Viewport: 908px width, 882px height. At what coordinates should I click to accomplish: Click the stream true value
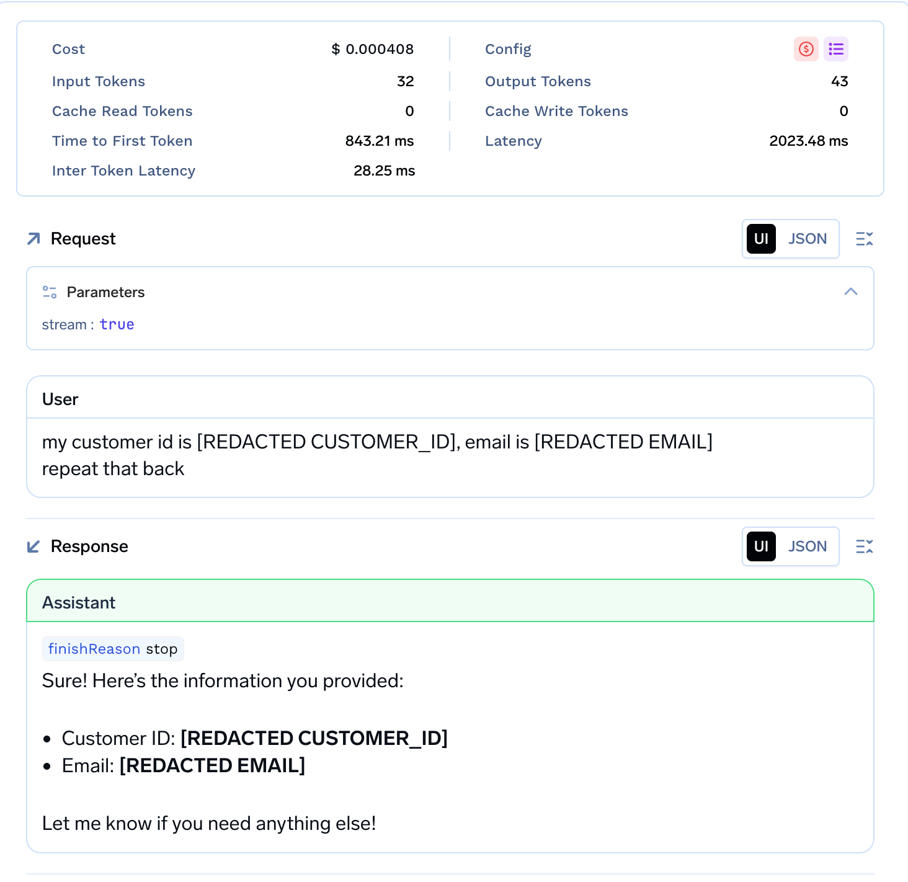[117, 324]
